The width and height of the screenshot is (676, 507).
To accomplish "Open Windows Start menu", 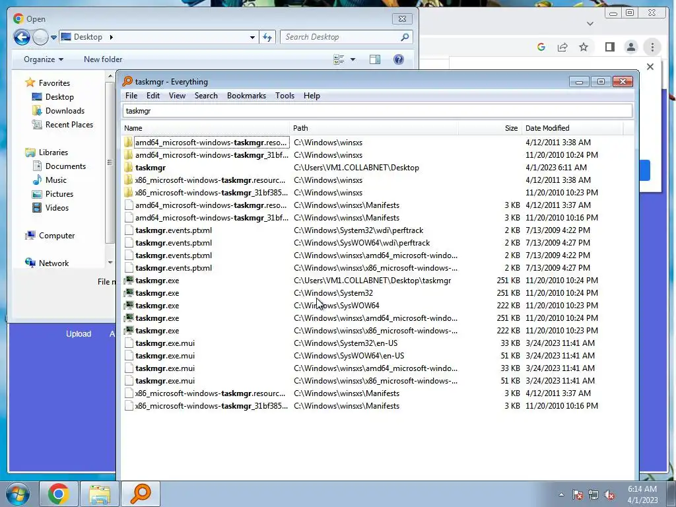I will coord(18,494).
